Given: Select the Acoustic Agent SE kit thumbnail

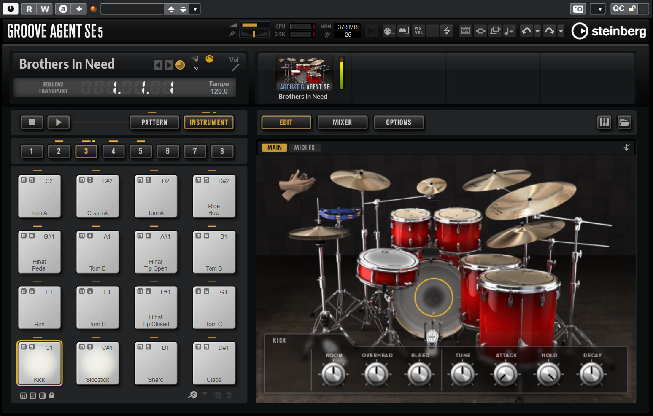Looking at the screenshot, I should (304, 73).
